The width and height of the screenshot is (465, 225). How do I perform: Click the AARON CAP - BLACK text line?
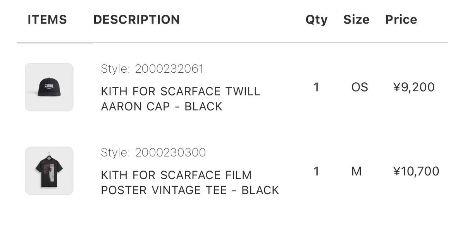point(162,107)
